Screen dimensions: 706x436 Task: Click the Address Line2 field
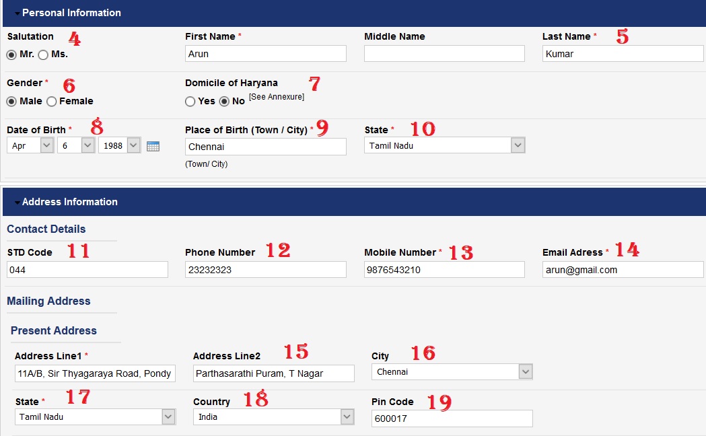point(273,374)
